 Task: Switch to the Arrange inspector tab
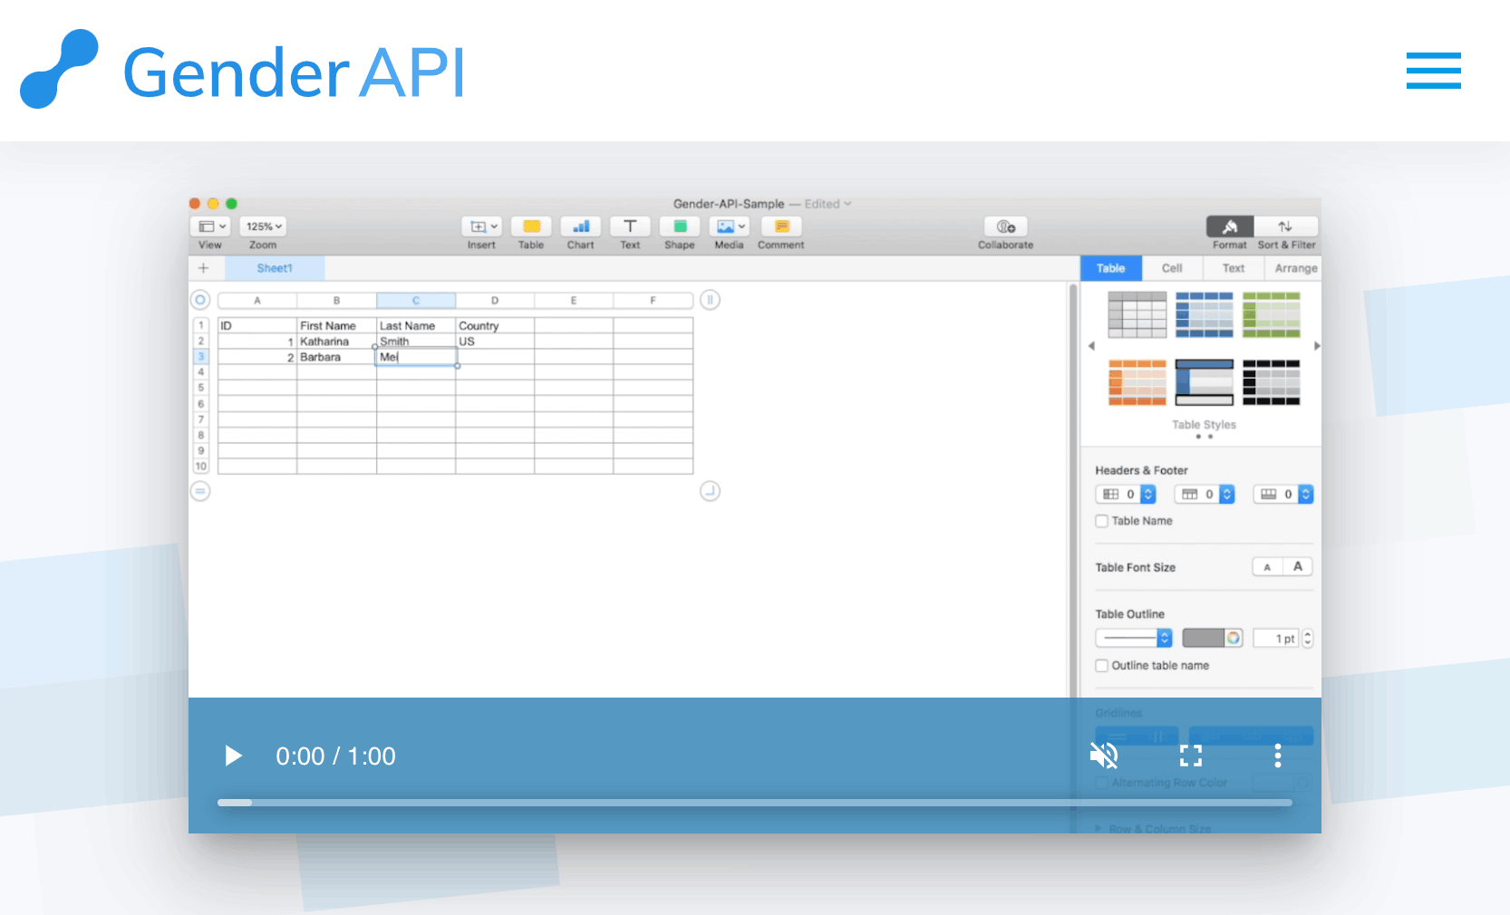pos(1296,268)
